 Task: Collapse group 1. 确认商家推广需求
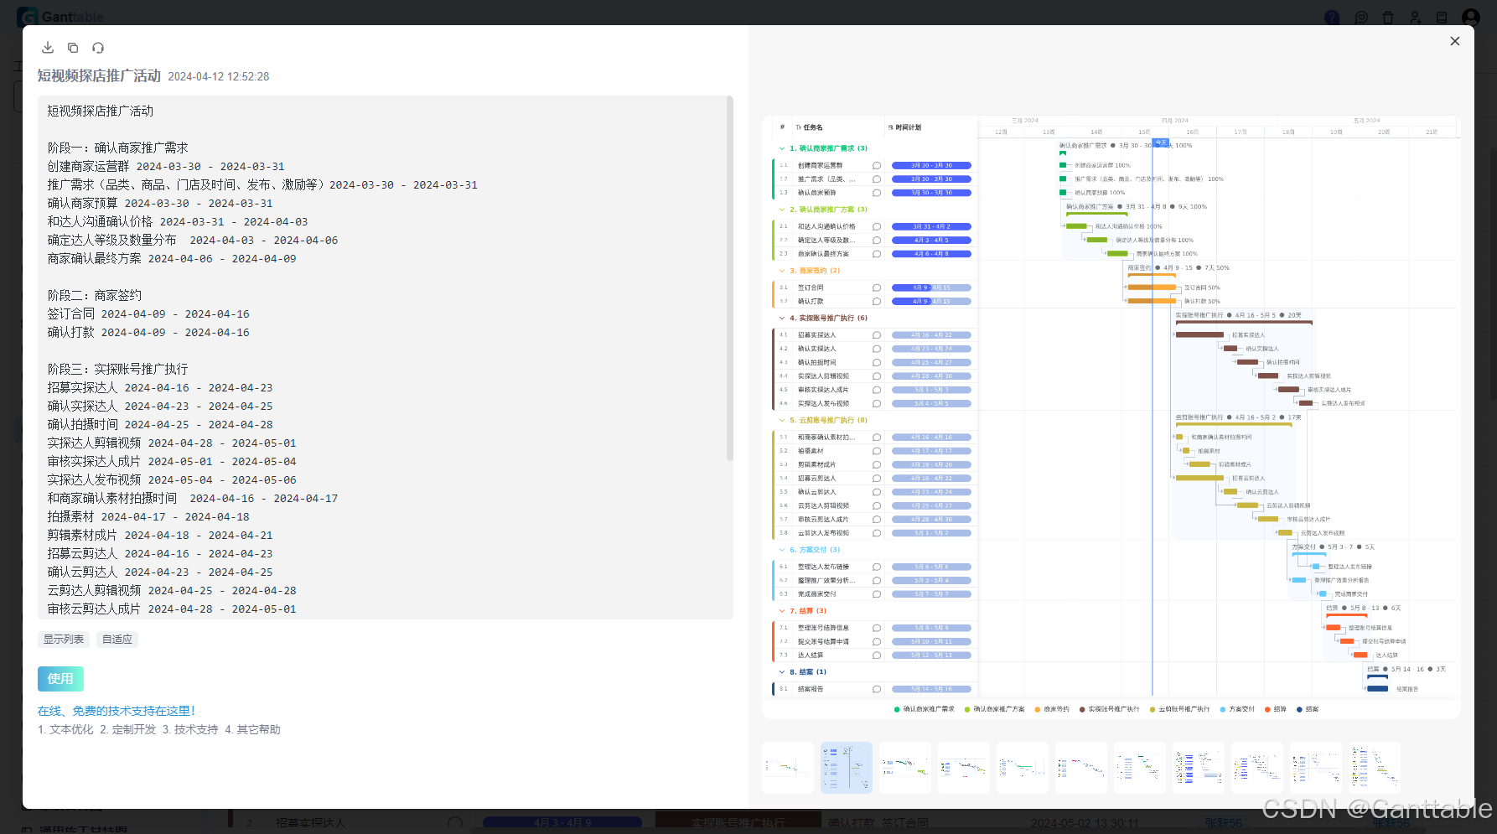pyautogui.click(x=782, y=148)
